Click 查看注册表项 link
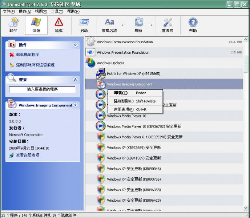 coord(28,155)
